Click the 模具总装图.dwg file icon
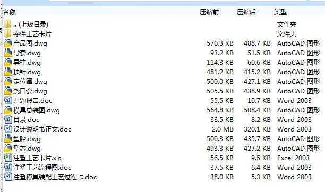This screenshot has width=325, height=192. click(8, 110)
